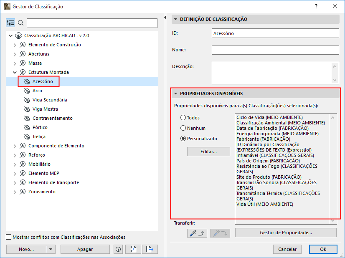Collapse the Classificação ARCHICAD - v 2.0 root
This screenshot has height=258, width=345.
tap(10, 35)
